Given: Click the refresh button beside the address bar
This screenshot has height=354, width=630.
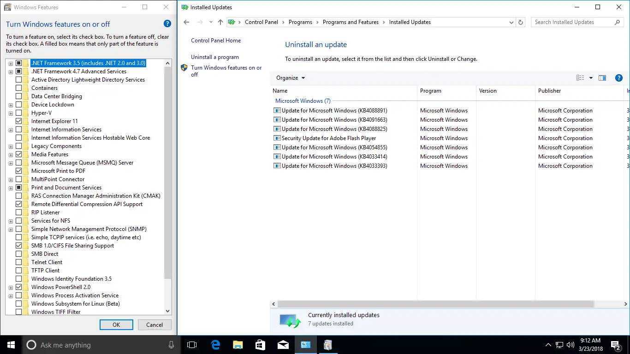Looking at the screenshot, I should (521, 22).
